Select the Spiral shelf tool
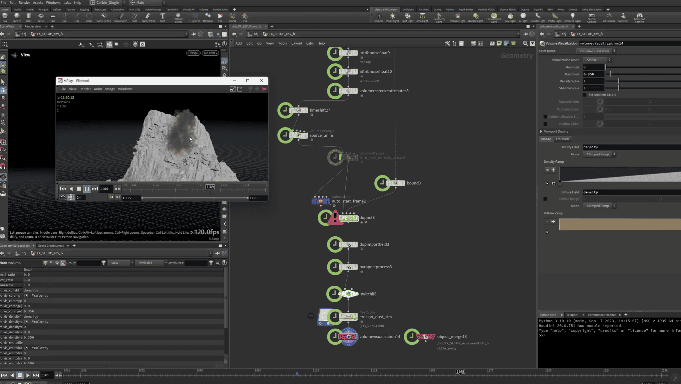 [x=232, y=17]
